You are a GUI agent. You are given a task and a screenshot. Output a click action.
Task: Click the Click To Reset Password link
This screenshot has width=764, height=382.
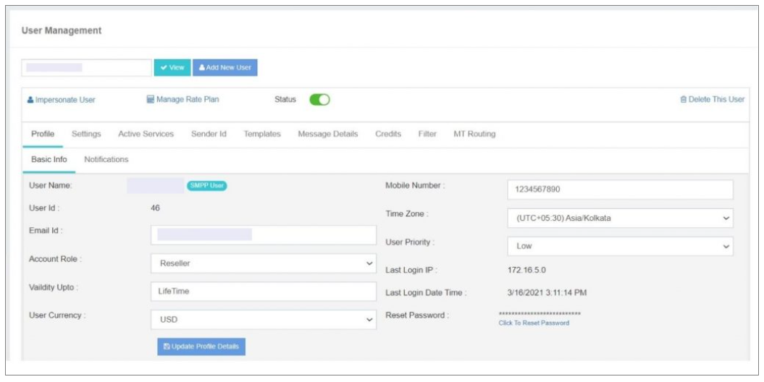534,323
